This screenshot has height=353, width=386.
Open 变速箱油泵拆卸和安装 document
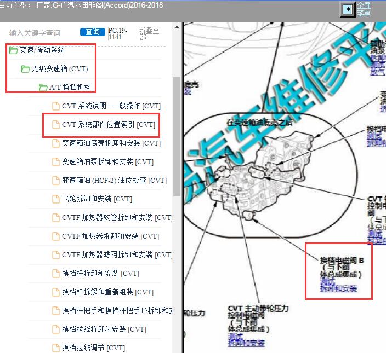click(108, 162)
